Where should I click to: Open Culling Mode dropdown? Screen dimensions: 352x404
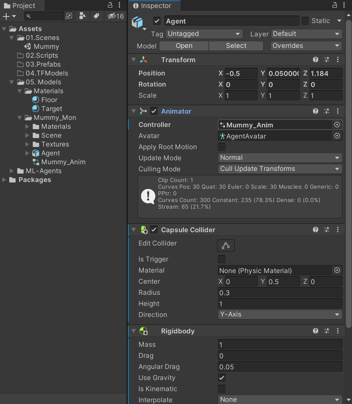280,169
